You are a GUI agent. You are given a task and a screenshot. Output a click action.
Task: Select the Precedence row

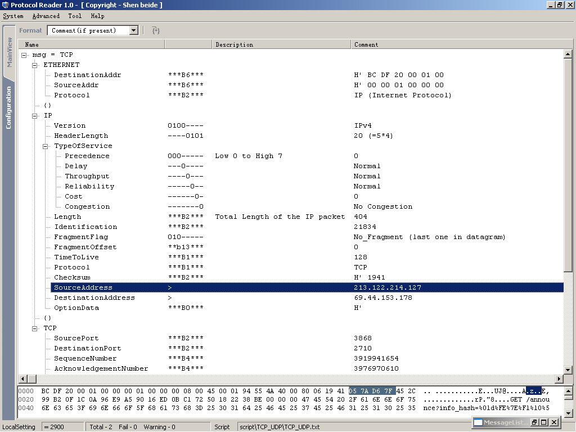313,156
